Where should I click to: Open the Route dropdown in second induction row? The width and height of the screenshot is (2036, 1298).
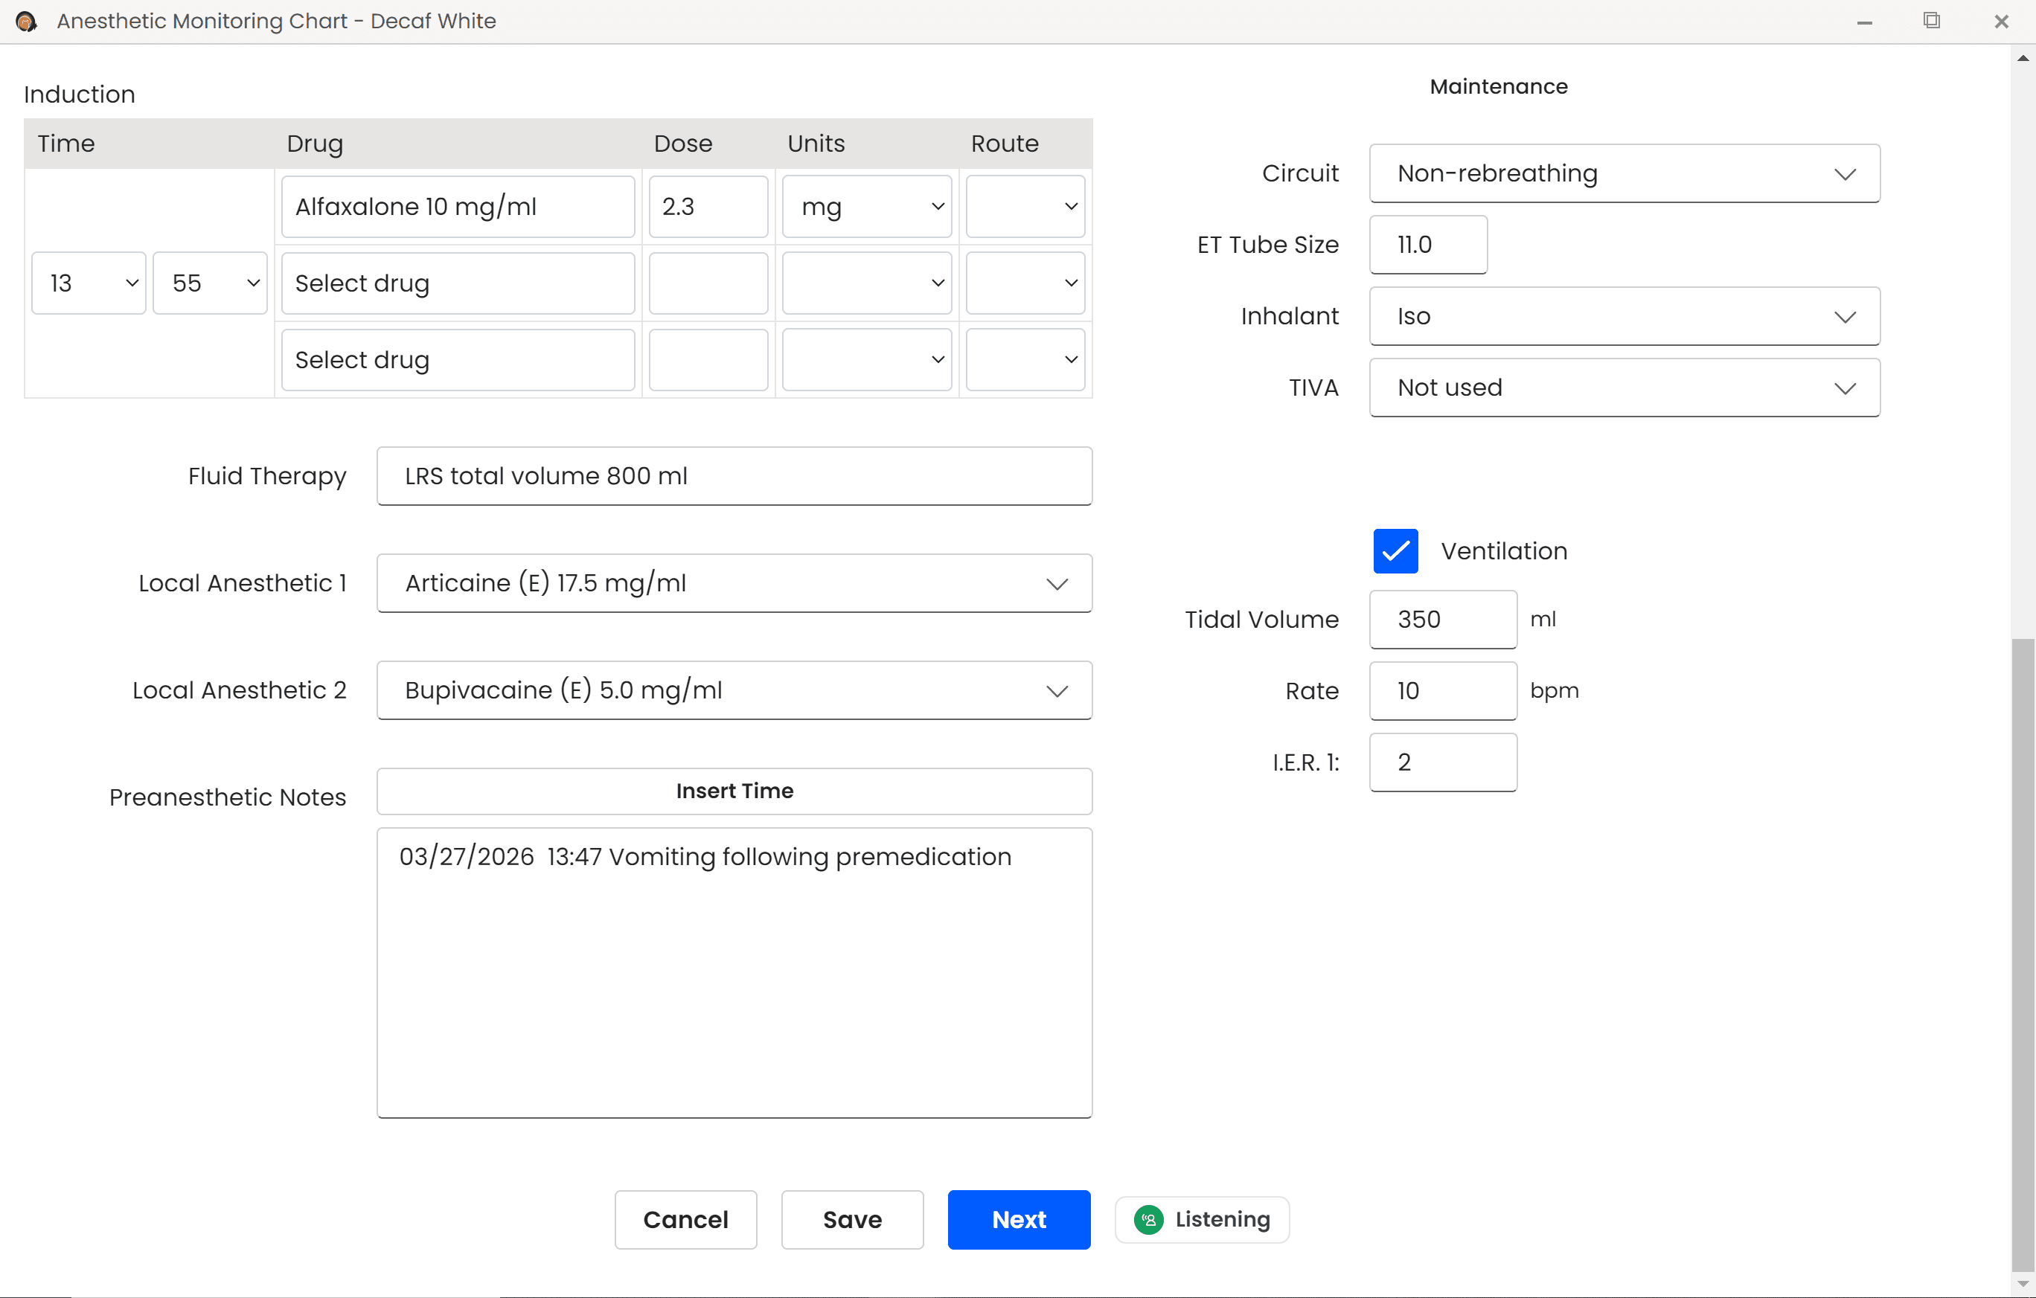click(1025, 283)
